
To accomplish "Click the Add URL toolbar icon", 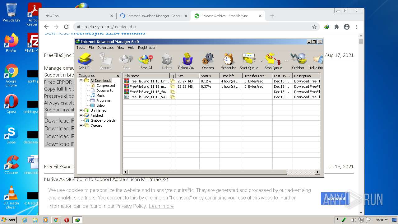I will [85, 61].
